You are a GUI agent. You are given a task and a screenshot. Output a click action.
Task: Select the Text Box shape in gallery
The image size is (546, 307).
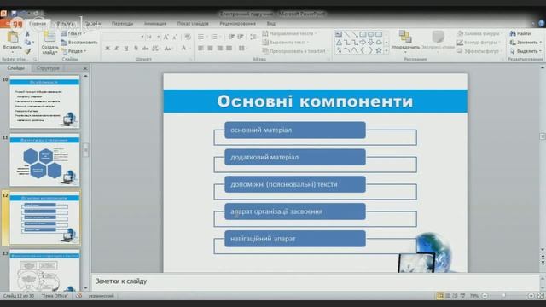click(x=339, y=34)
